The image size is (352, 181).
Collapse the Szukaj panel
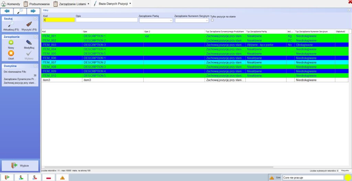coord(35,18)
